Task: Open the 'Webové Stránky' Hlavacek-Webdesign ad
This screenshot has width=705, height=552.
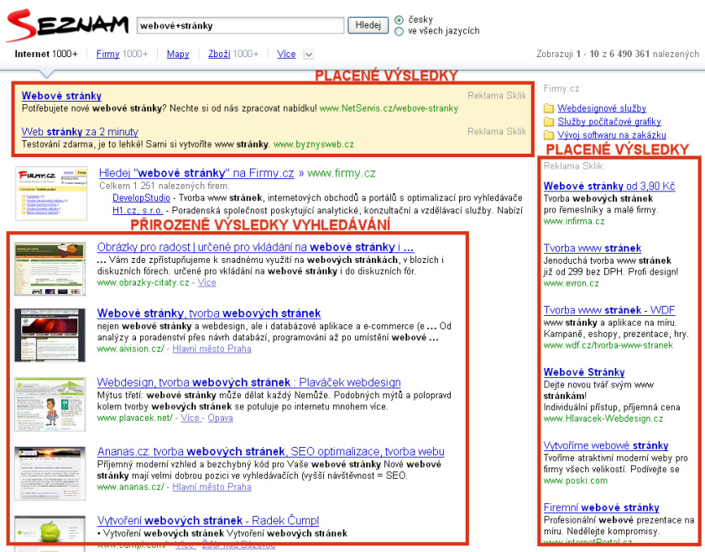Action: click(584, 372)
